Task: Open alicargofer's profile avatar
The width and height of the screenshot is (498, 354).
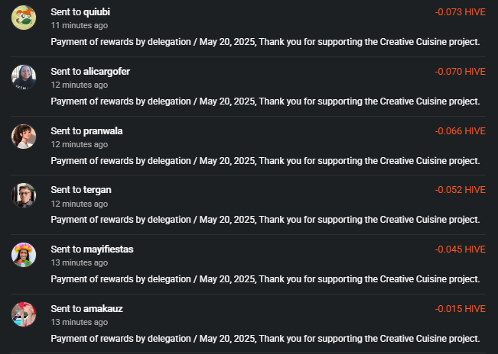Action: point(24,77)
